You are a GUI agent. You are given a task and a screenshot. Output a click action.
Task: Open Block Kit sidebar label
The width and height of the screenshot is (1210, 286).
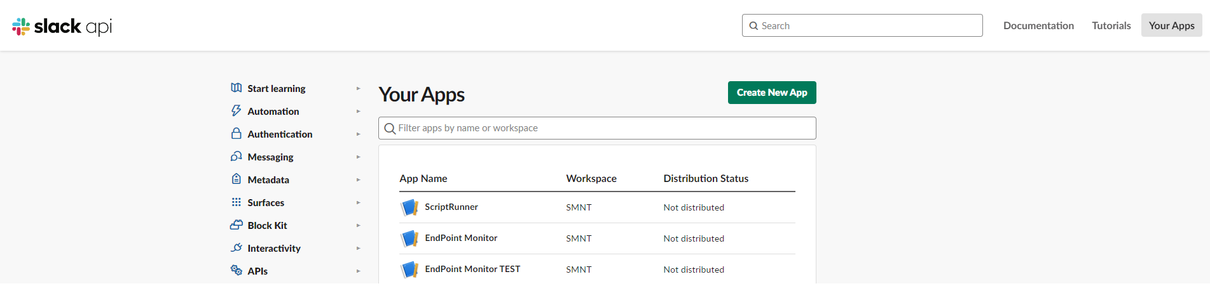coord(267,226)
